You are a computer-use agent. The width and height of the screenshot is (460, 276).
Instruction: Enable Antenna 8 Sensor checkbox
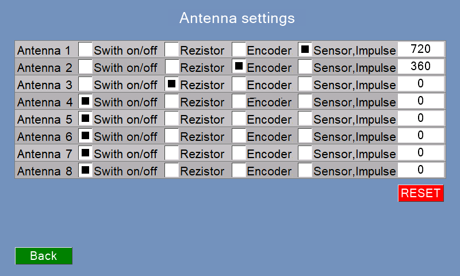click(305, 170)
